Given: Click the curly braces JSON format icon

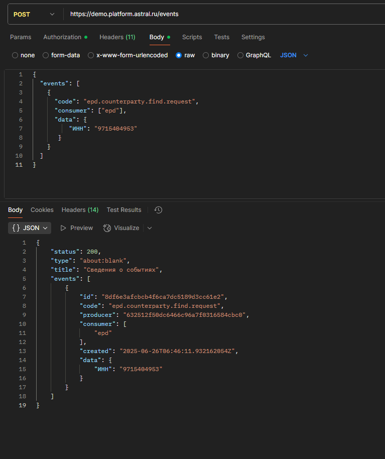Looking at the screenshot, I should 16,228.
